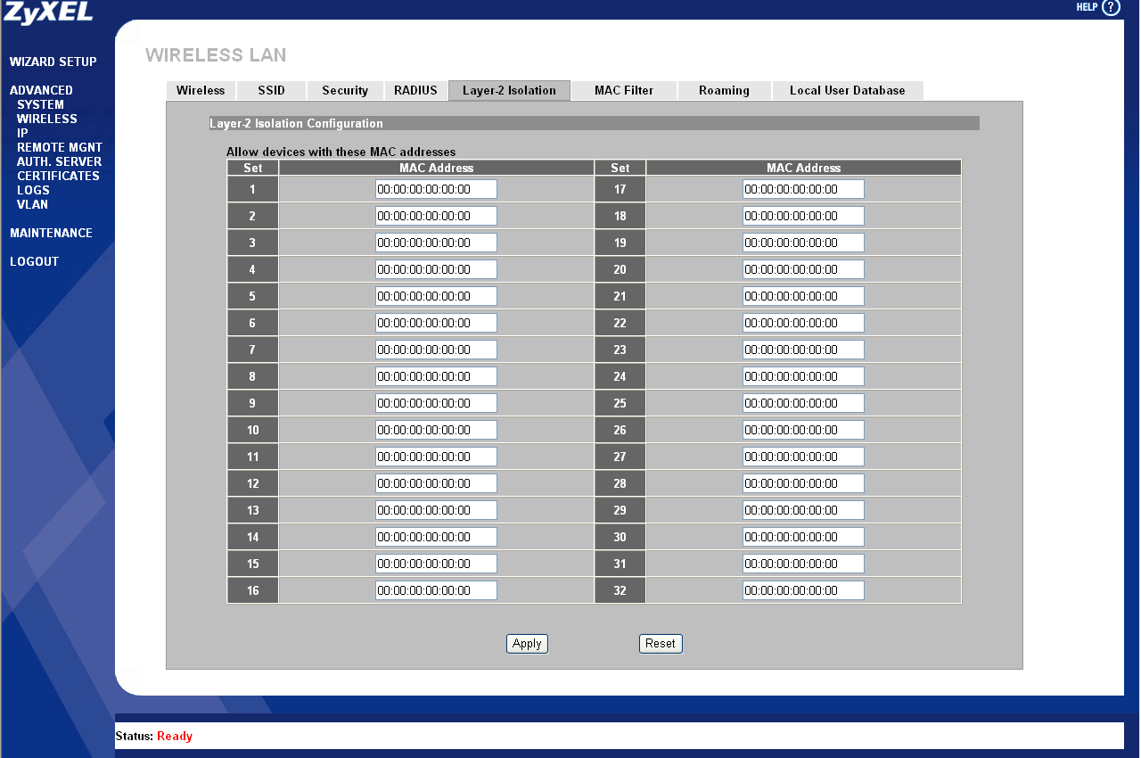Focus the MAC address field for set 1
The width and height of the screenshot is (1141, 758).
436,189
